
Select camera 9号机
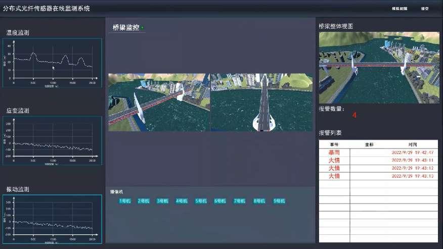pos(279,201)
